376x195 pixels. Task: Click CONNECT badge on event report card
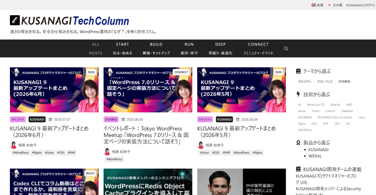tap(181, 72)
